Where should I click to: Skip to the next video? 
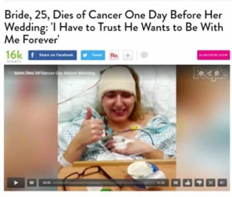pos(176,183)
